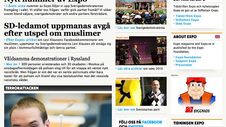226x127 pixels.
Task: Click 'Läs våra artiklar' om valet 2010
Action: (x=130, y=69)
